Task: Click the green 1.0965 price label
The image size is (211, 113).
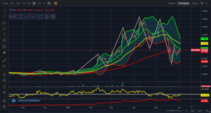Action: 204,39
